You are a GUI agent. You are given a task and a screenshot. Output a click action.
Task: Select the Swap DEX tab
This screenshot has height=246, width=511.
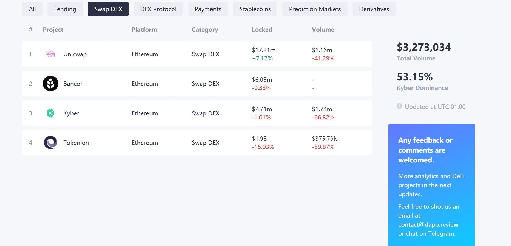(108, 9)
